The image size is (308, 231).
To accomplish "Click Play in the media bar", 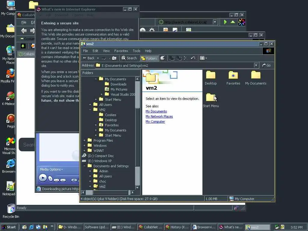I will [x=43, y=178].
